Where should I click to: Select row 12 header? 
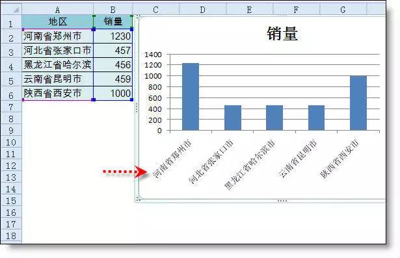point(11,166)
